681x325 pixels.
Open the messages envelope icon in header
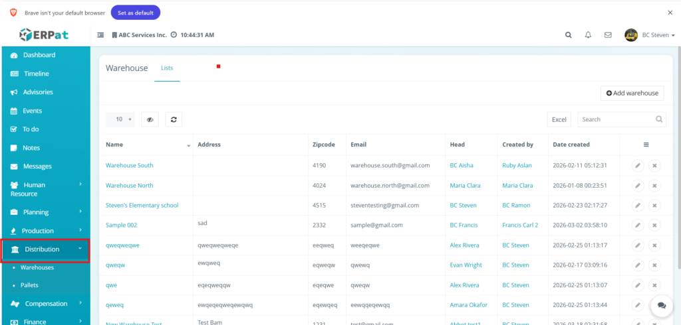[x=608, y=35]
